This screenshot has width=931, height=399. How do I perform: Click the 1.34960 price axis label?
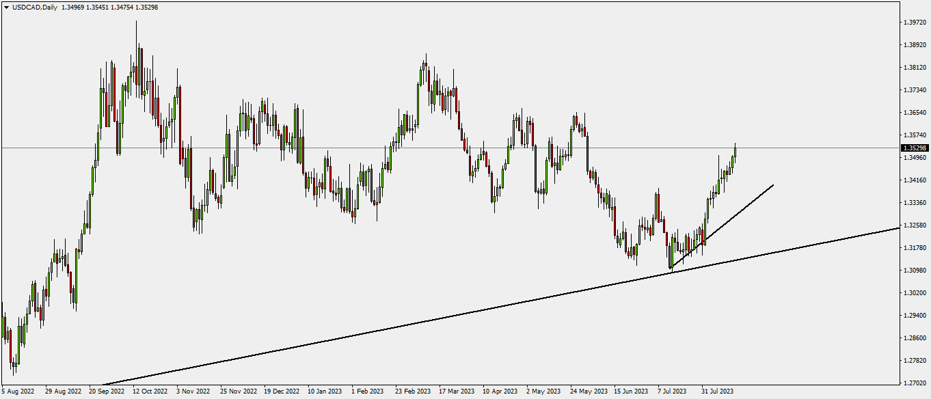pos(915,158)
